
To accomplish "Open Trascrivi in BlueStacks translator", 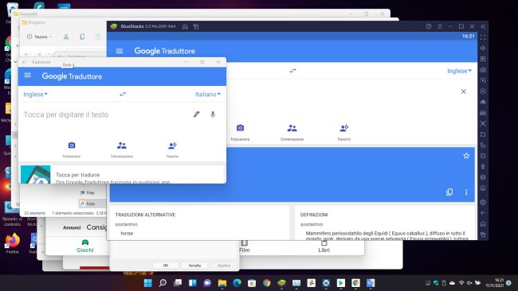I will pyautogui.click(x=344, y=132).
